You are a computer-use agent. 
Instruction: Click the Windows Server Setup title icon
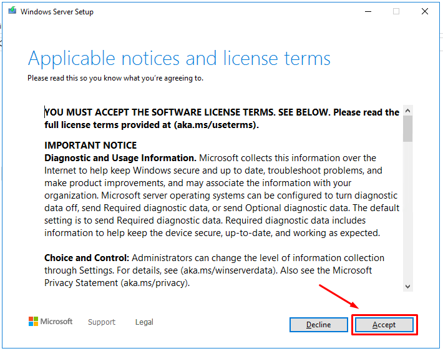[x=12, y=11]
